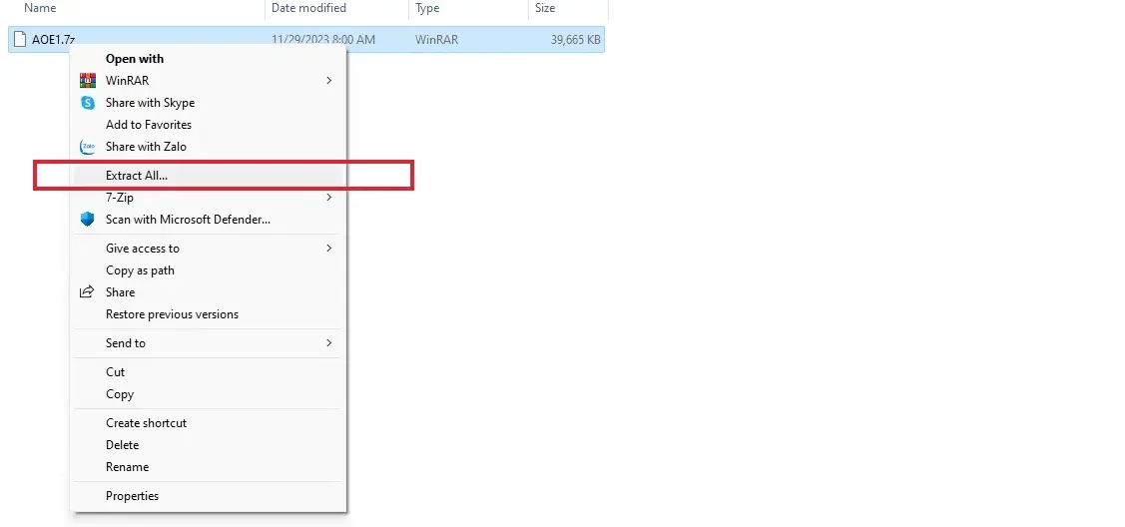Expand the Send to submenu arrow
The image size is (1125, 527).
click(x=328, y=343)
